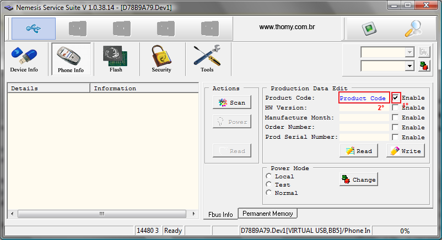Click Read in Production Data Edit
442x240 pixels.
click(x=359, y=151)
